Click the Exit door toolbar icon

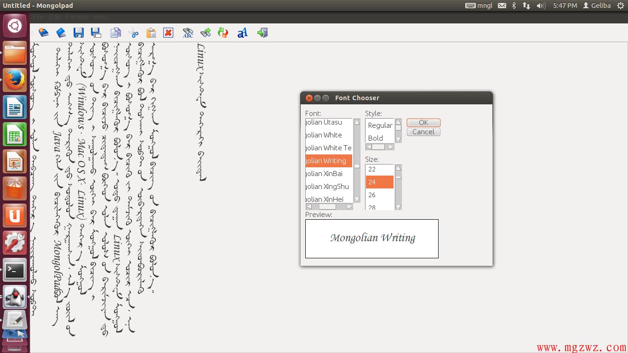263,33
